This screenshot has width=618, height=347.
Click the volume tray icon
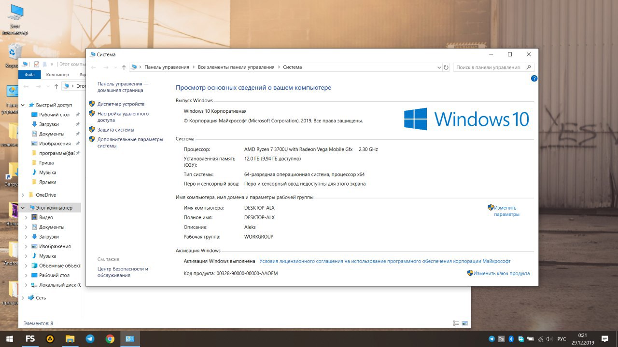click(549, 339)
